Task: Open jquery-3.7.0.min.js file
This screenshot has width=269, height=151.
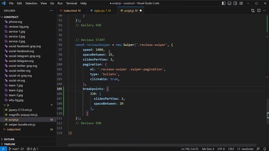Action: [20, 110]
